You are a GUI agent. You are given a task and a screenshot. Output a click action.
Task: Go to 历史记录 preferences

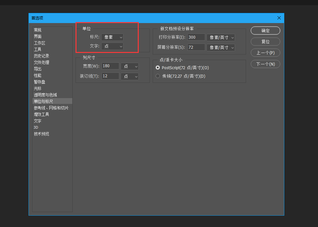[41, 56]
